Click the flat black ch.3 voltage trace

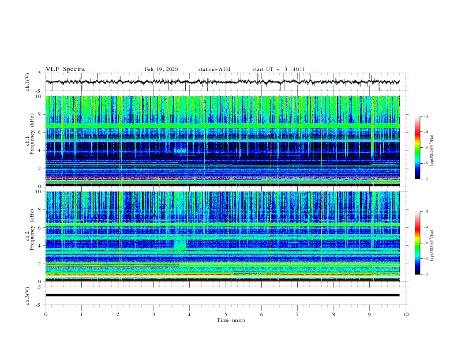point(222,295)
